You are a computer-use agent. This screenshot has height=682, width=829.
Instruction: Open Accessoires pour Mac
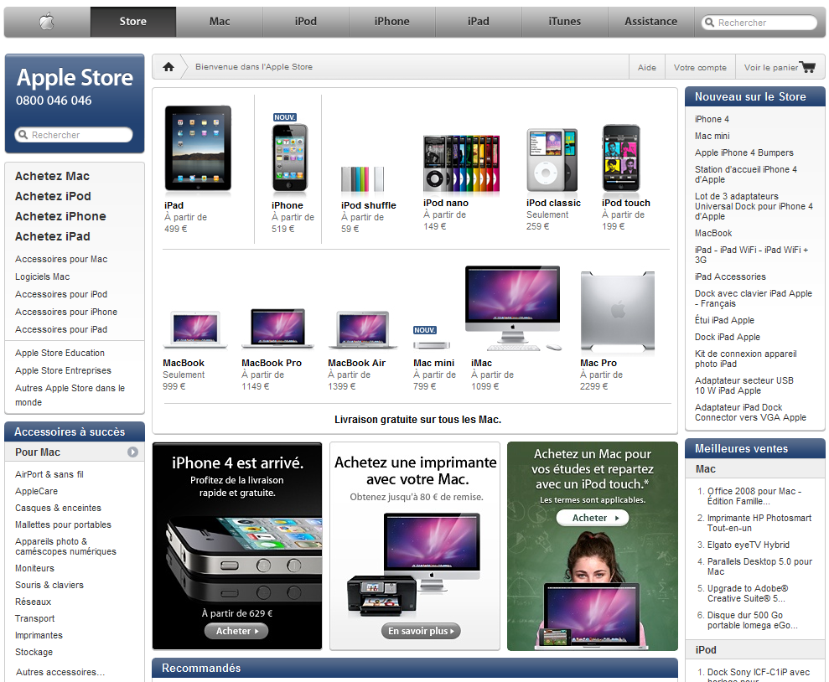tap(61, 259)
